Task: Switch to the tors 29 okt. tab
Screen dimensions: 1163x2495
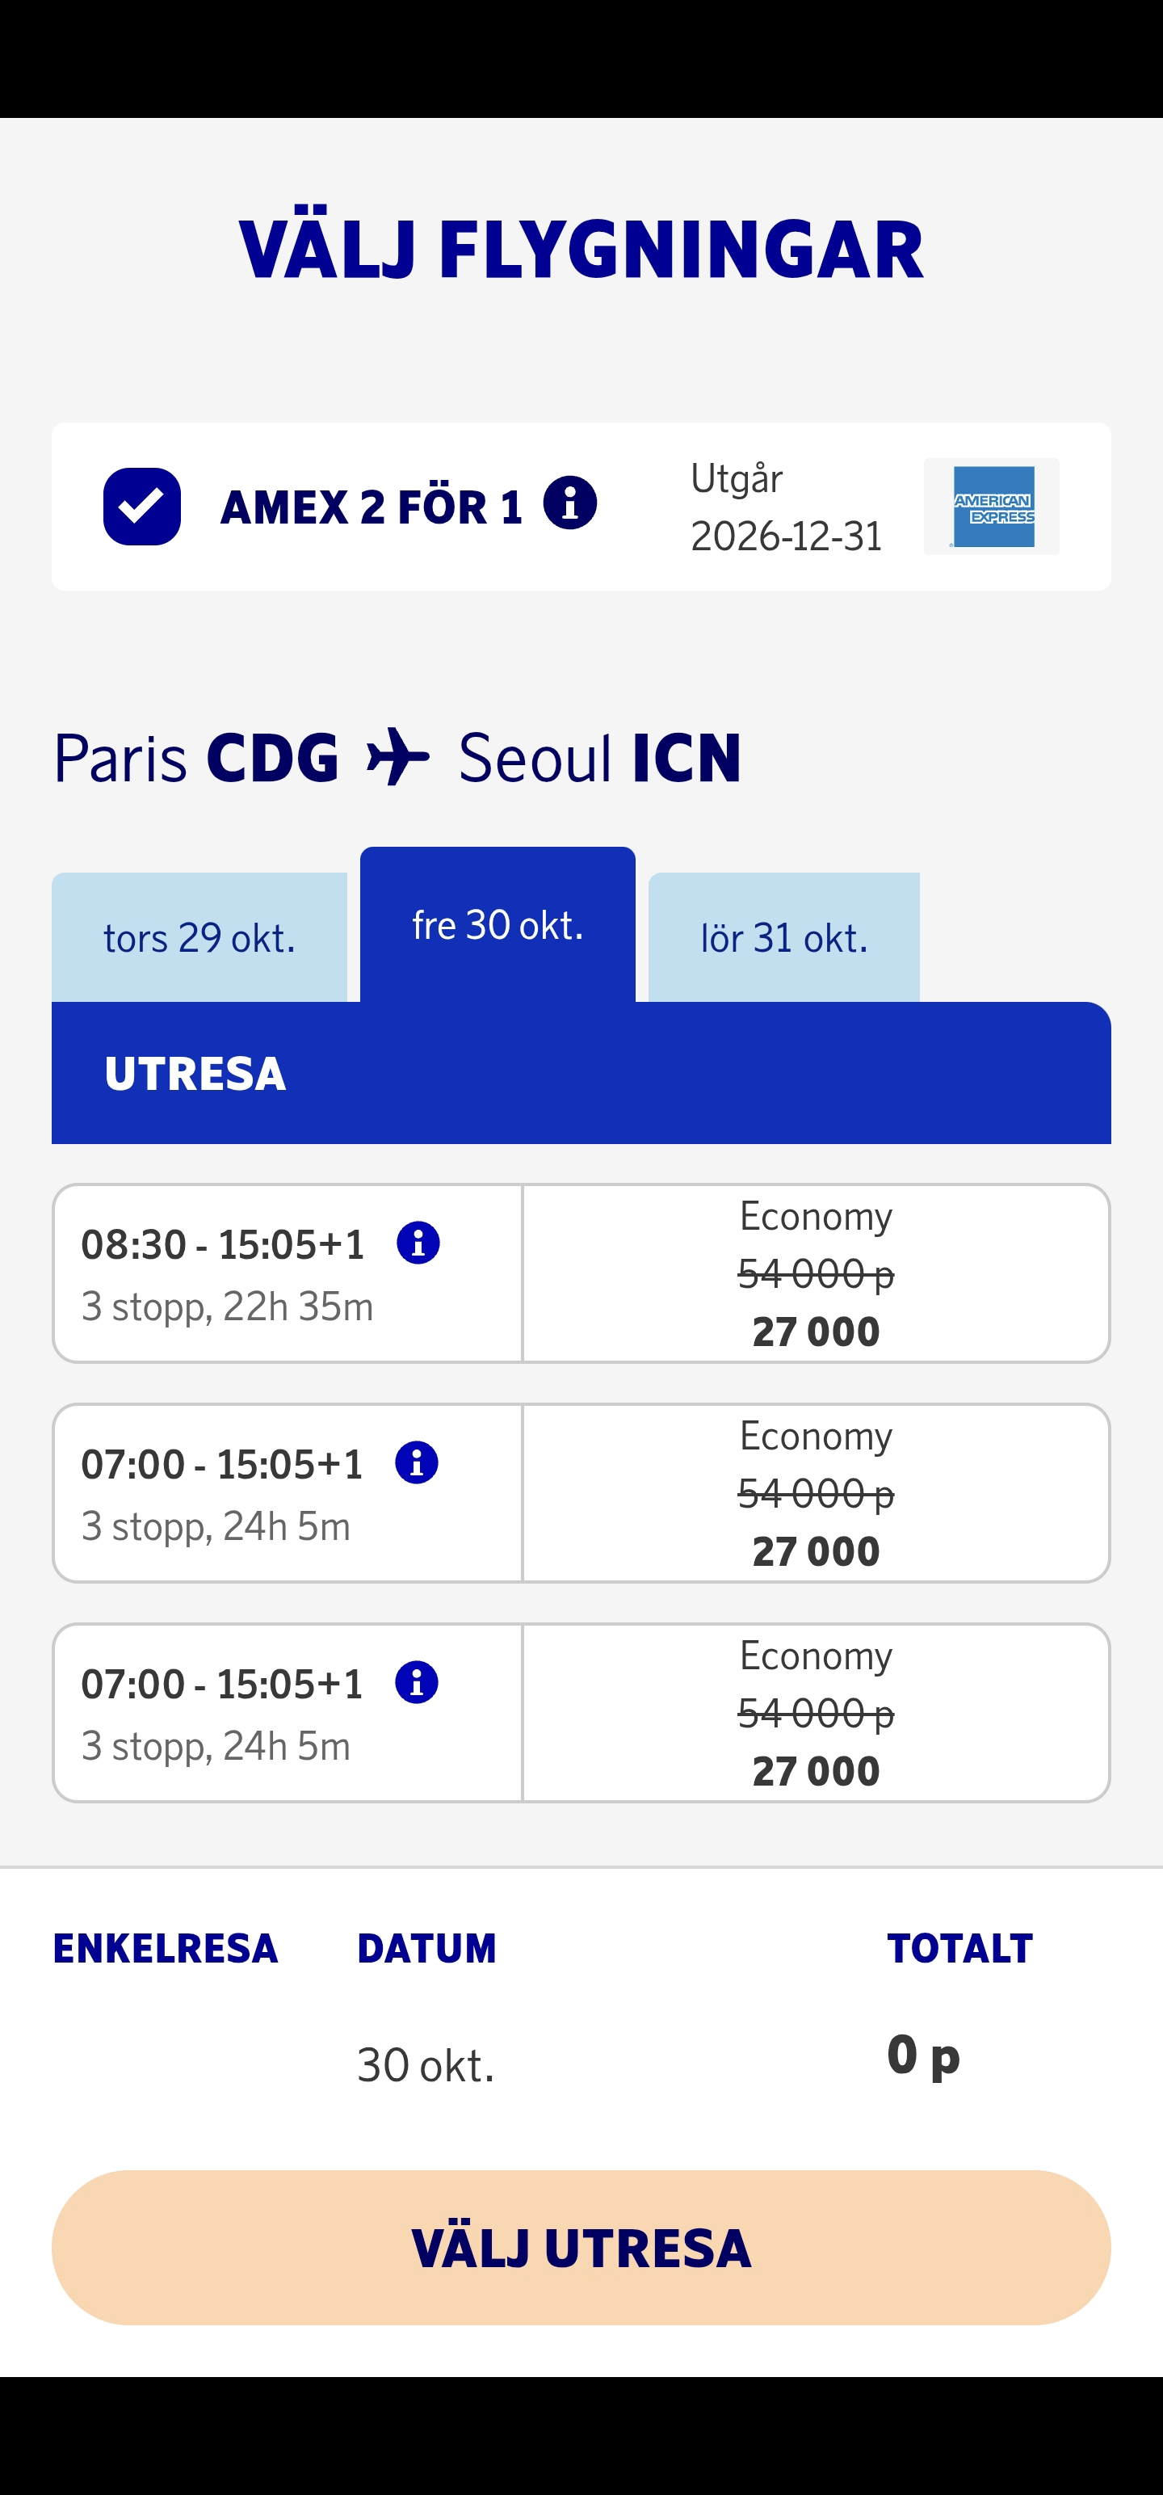Action: 199,937
